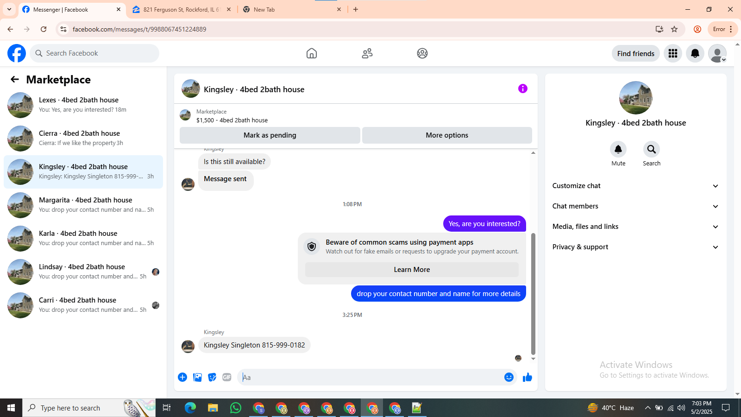Open Lindsay 4bed 2bath house chat
Viewport: 741px width, 417px height.
point(83,272)
